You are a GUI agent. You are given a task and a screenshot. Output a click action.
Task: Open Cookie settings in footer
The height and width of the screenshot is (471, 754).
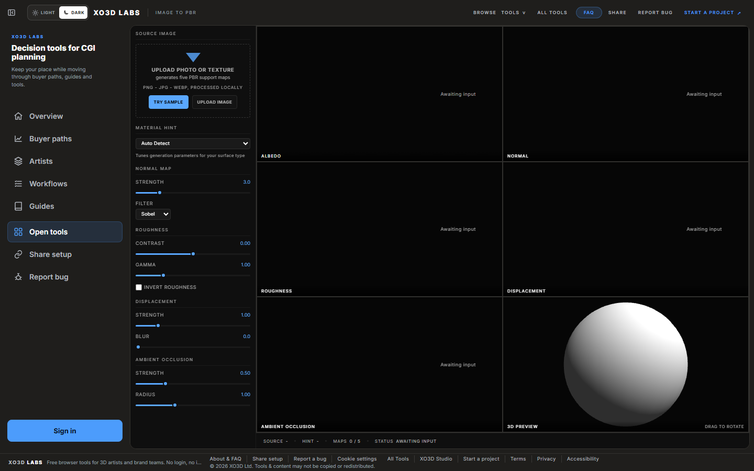click(x=357, y=459)
